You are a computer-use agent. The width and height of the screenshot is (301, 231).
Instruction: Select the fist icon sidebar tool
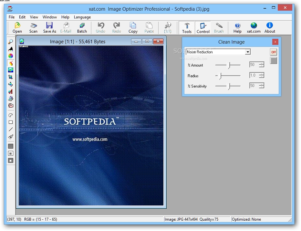coord(11,106)
